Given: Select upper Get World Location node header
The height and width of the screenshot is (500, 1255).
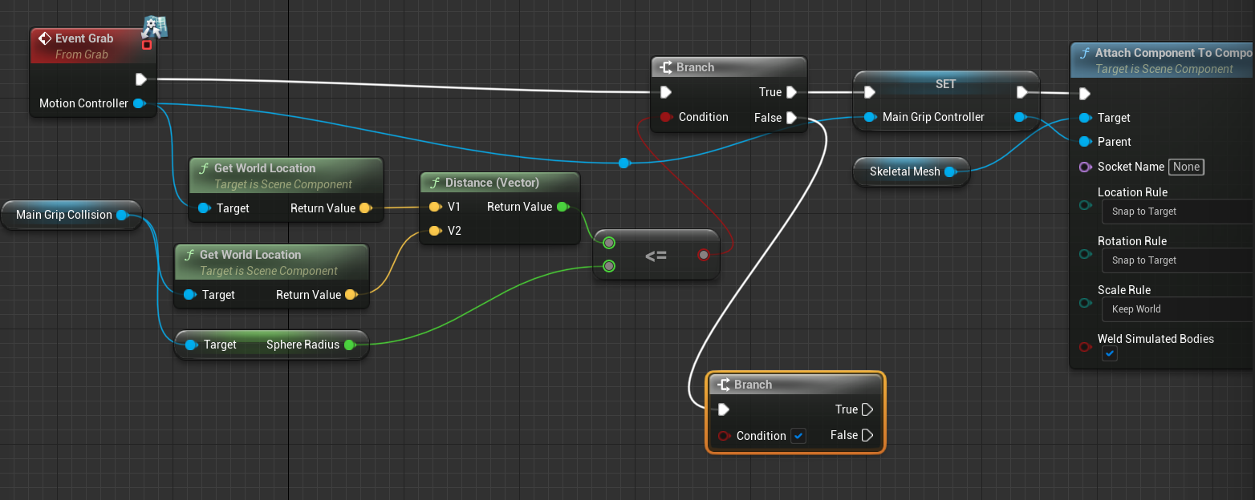Looking at the screenshot, I should point(286,175).
